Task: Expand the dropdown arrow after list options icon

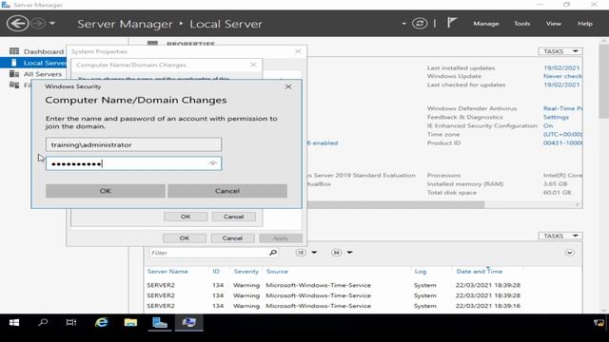Action: click(x=314, y=253)
